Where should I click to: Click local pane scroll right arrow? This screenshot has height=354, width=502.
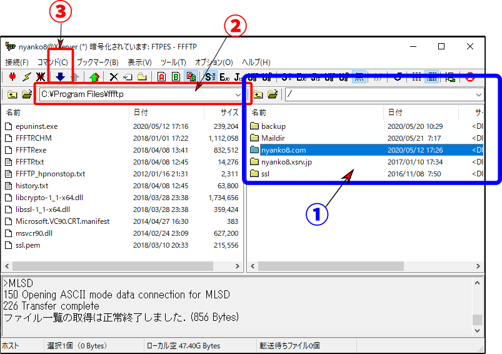tap(237, 266)
